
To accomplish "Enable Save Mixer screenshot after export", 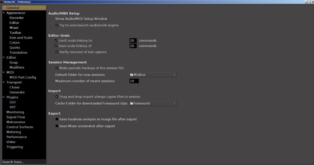I will [x=57, y=126].
